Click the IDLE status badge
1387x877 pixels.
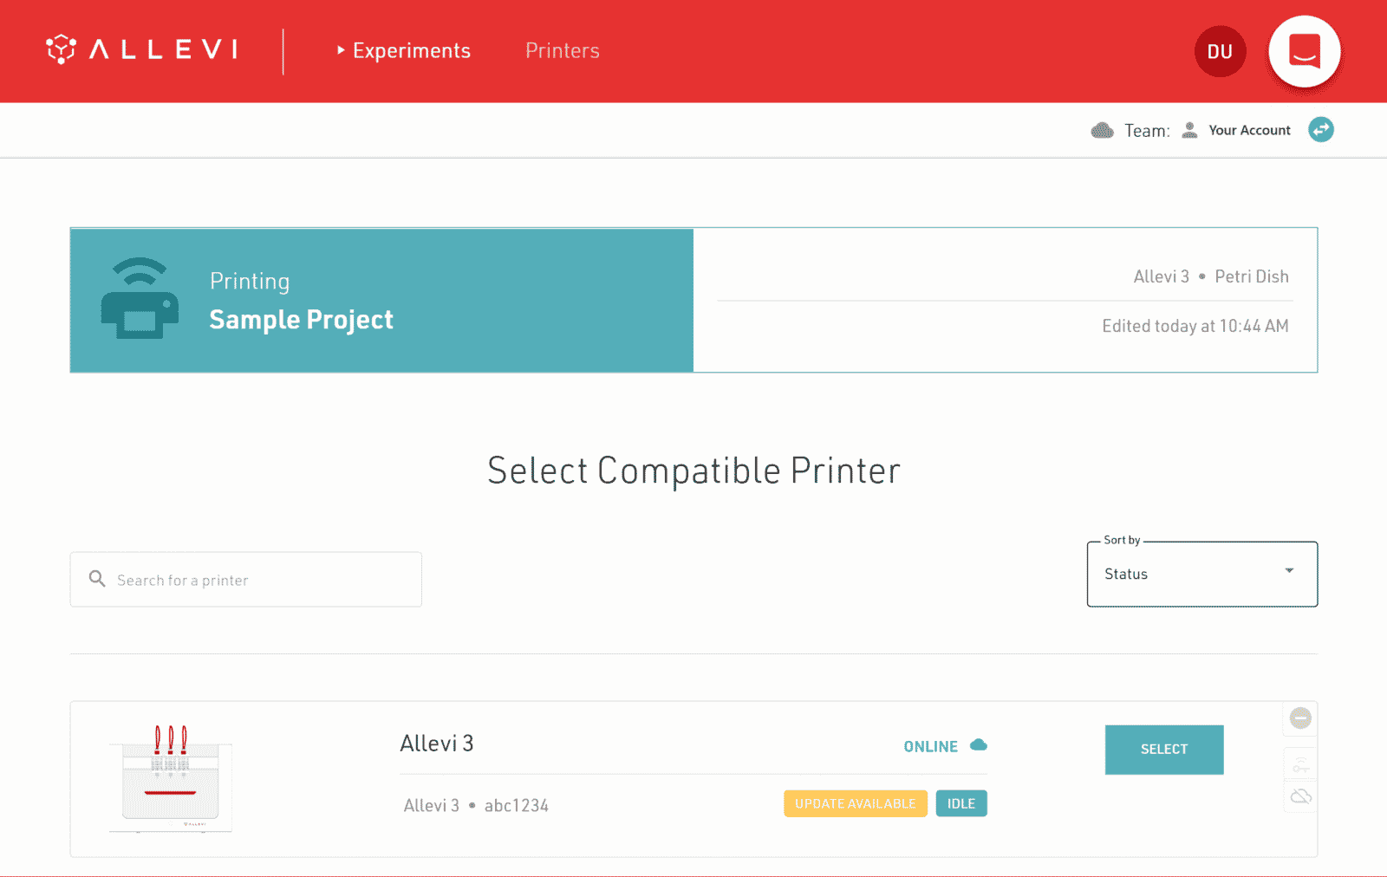[961, 803]
